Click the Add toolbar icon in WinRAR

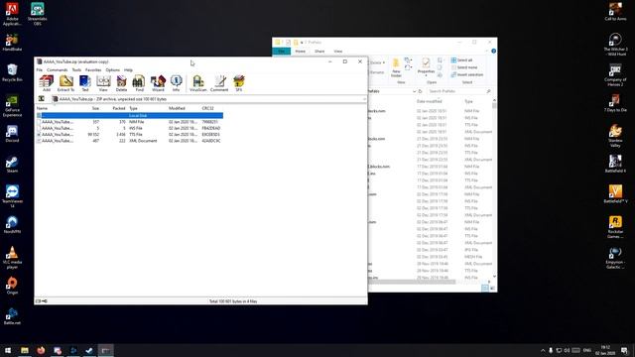[x=47, y=83]
